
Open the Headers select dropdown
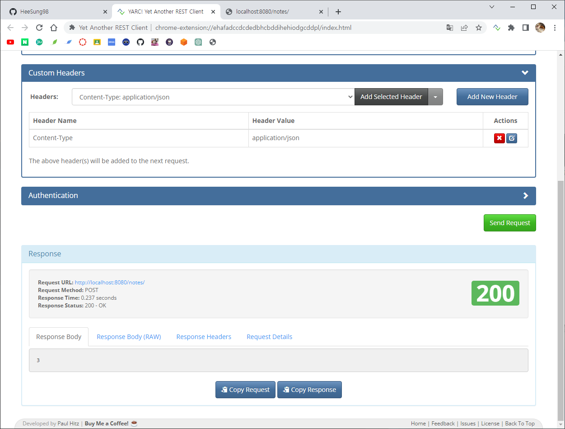[x=213, y=97]
